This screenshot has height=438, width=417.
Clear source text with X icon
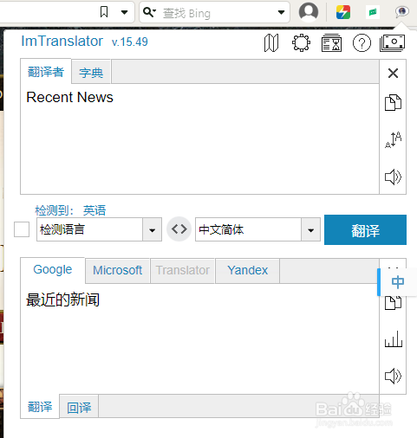pos(393,73)
